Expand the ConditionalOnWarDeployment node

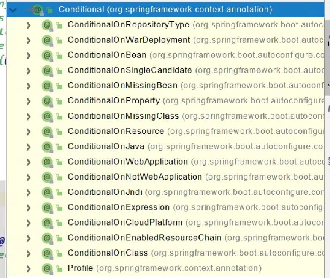[28, 40]
